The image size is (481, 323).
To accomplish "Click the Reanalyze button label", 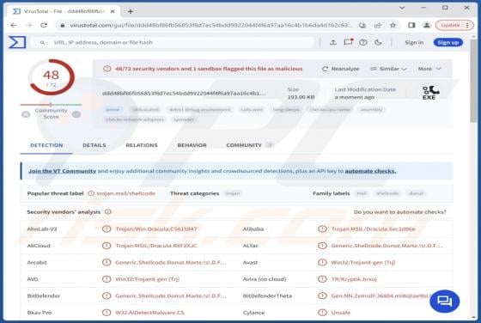I will [x=345, y=69].
